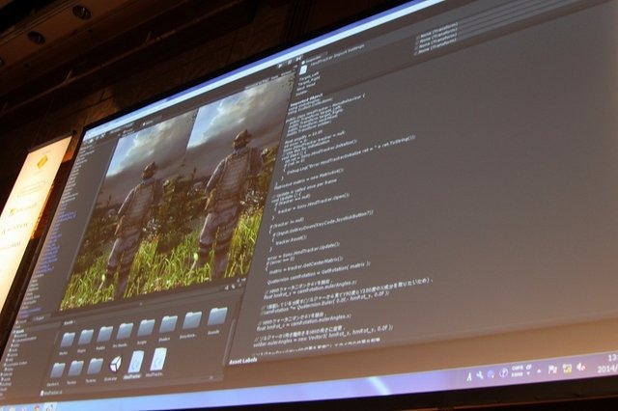The height and width of the screenshot is (411, 618).
Task: Open the Scripts folder in asset browser
Action: coord(146,329)
